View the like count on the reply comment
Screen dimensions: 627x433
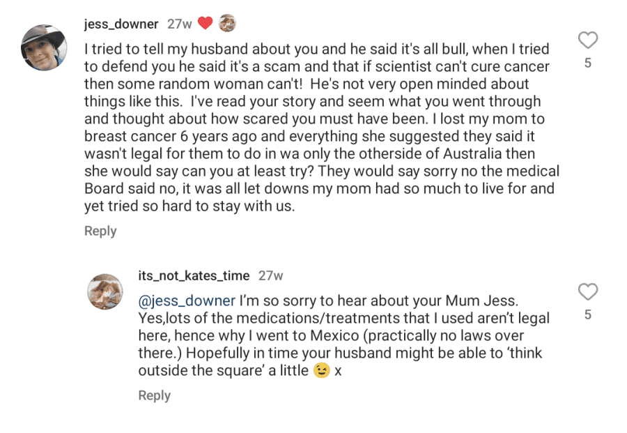click(588, 314)
